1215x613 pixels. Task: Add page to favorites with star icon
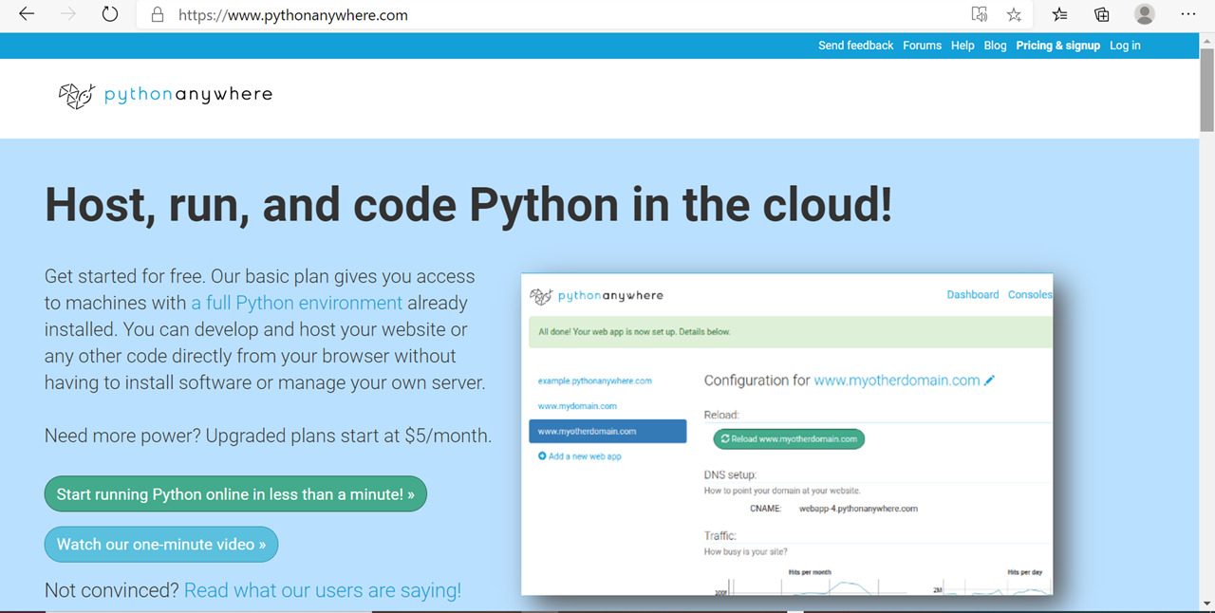pyautogui.click(x=1014, y=14)
